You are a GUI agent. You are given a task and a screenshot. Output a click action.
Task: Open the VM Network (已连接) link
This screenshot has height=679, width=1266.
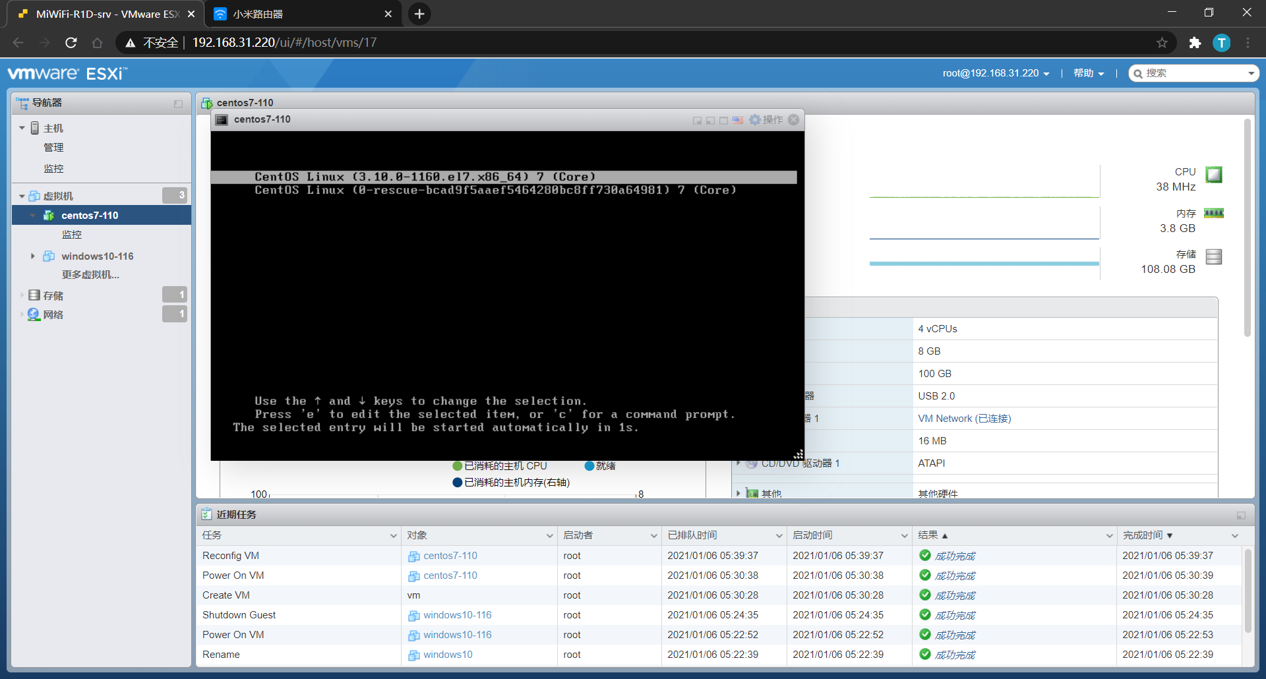pos(964,419)
